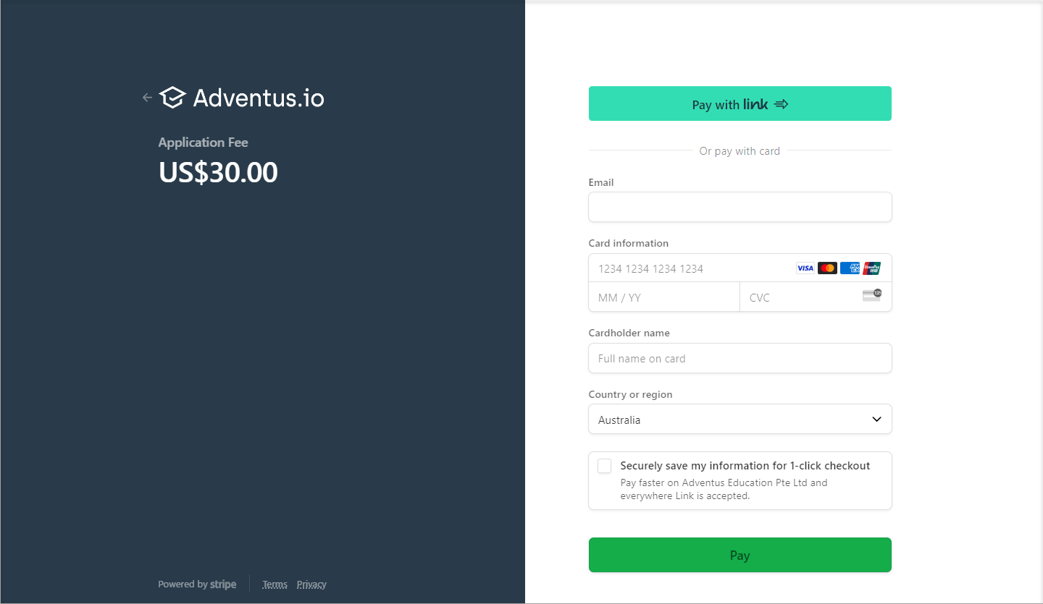
Task: Click the card number input field
Action: coord(688,268)
